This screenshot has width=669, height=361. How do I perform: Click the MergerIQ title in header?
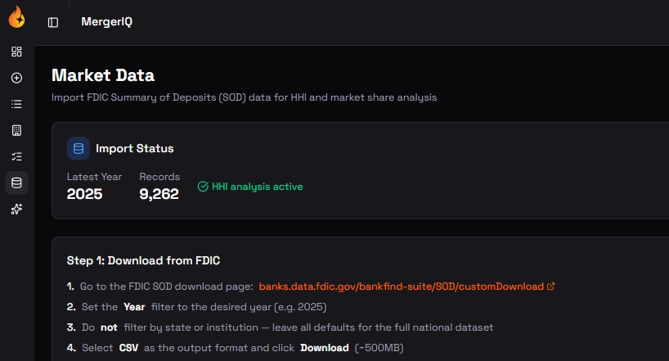[106, 22]
